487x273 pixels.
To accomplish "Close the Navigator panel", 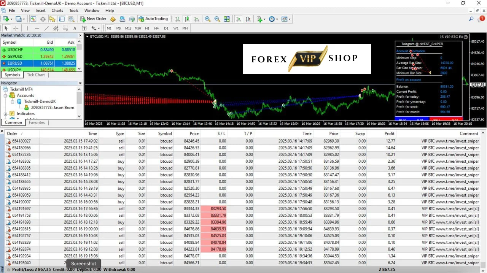I will (80, 83).
